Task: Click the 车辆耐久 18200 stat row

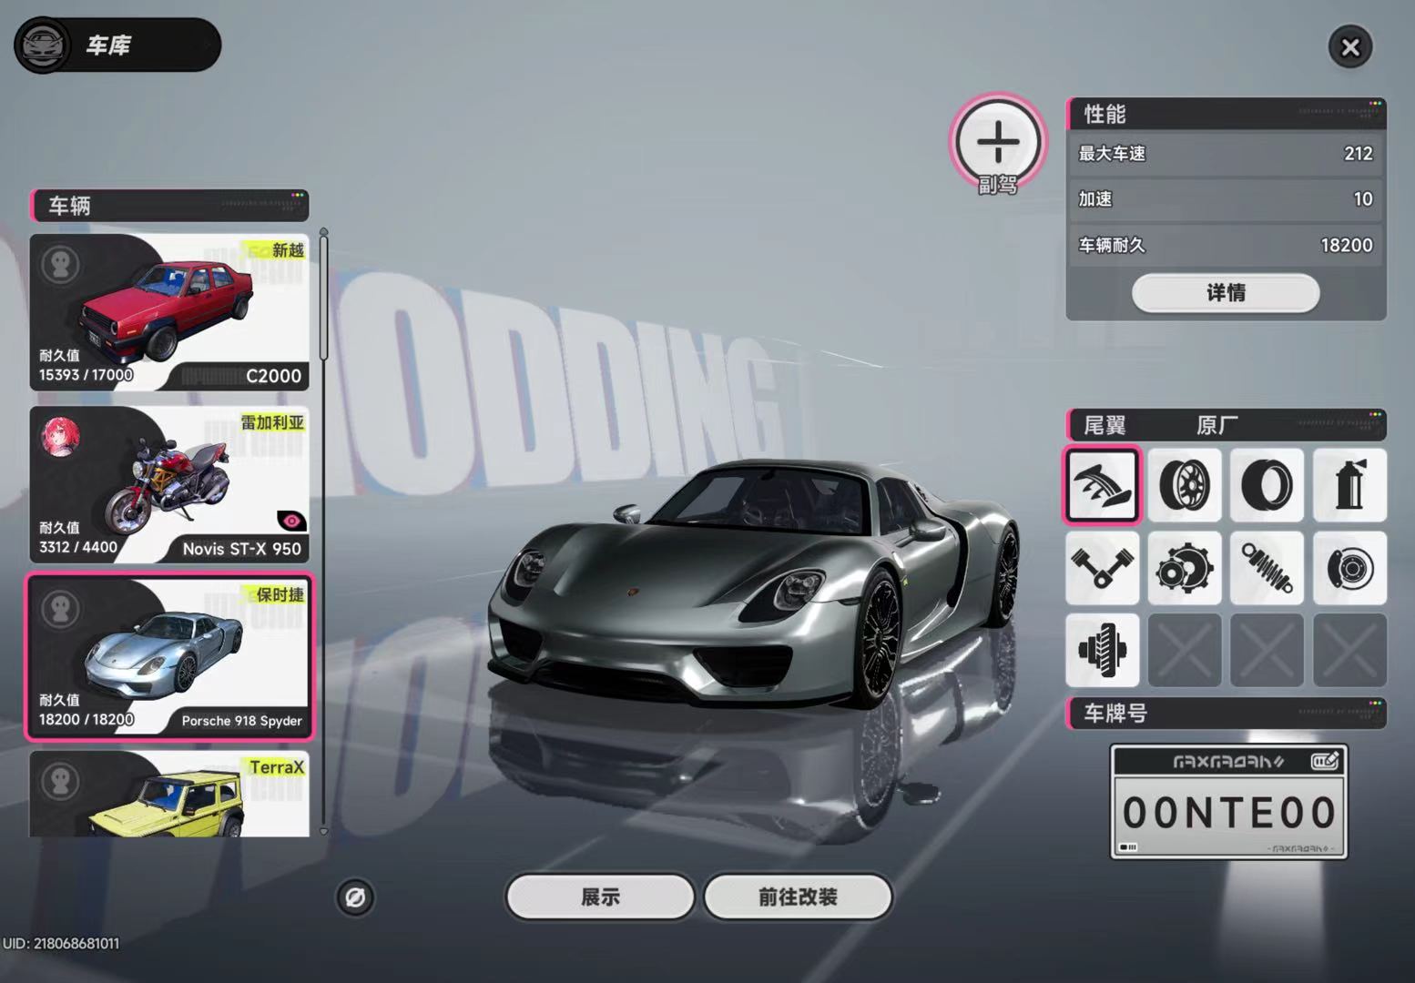Action: point(1226,245)
